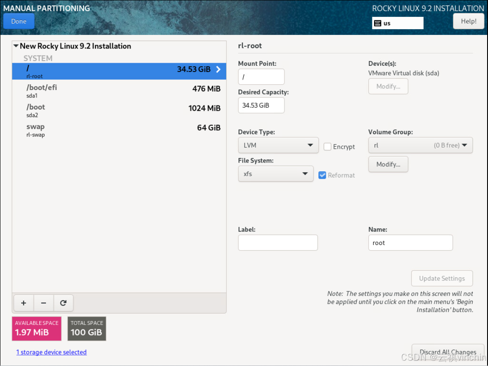Viewport: 488px width, 366px height.
Task: Toggle the Reformat checkbox
Action: click(322, 175)
